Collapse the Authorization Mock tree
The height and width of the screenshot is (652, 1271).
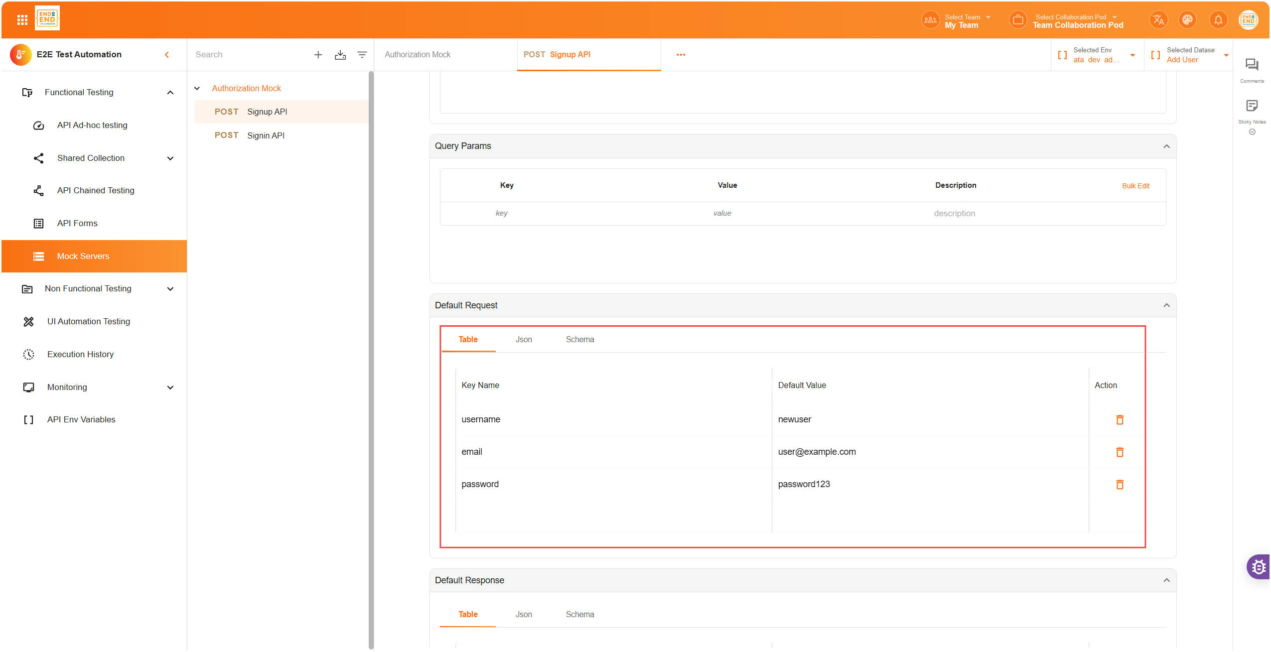point(197,89)
